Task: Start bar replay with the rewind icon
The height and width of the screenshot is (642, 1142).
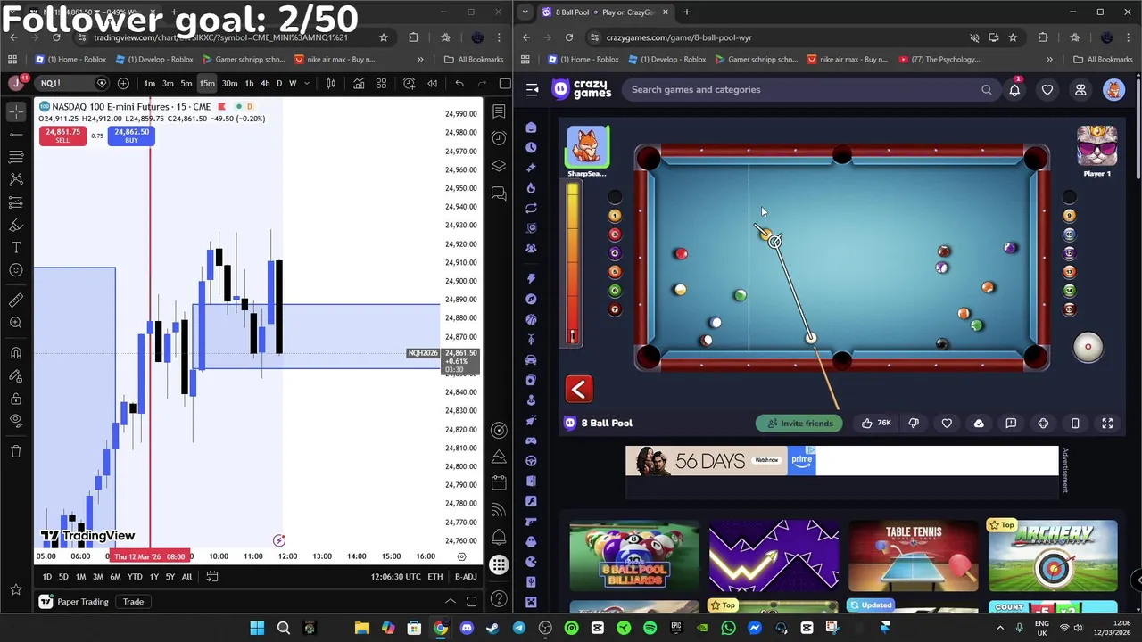Action: pyautogui.click(x=432, y=83)
